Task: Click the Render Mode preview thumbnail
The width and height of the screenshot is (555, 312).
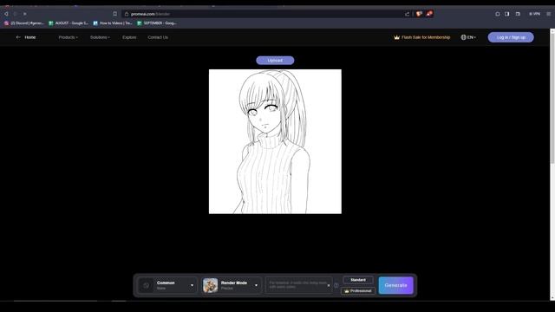Action: coord(210,285)
